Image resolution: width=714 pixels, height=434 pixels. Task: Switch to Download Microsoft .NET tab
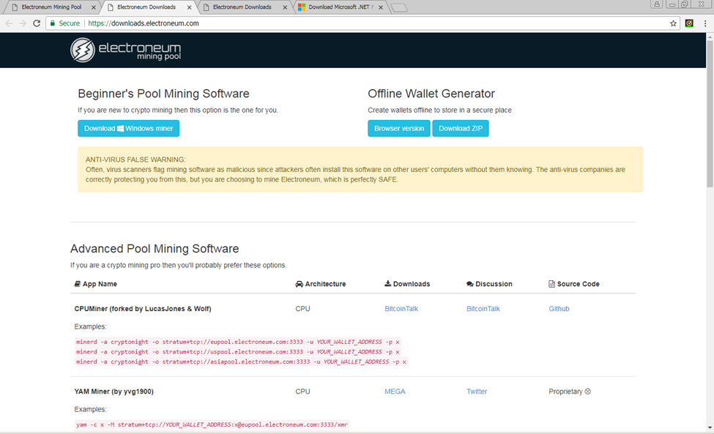(337, 7)
